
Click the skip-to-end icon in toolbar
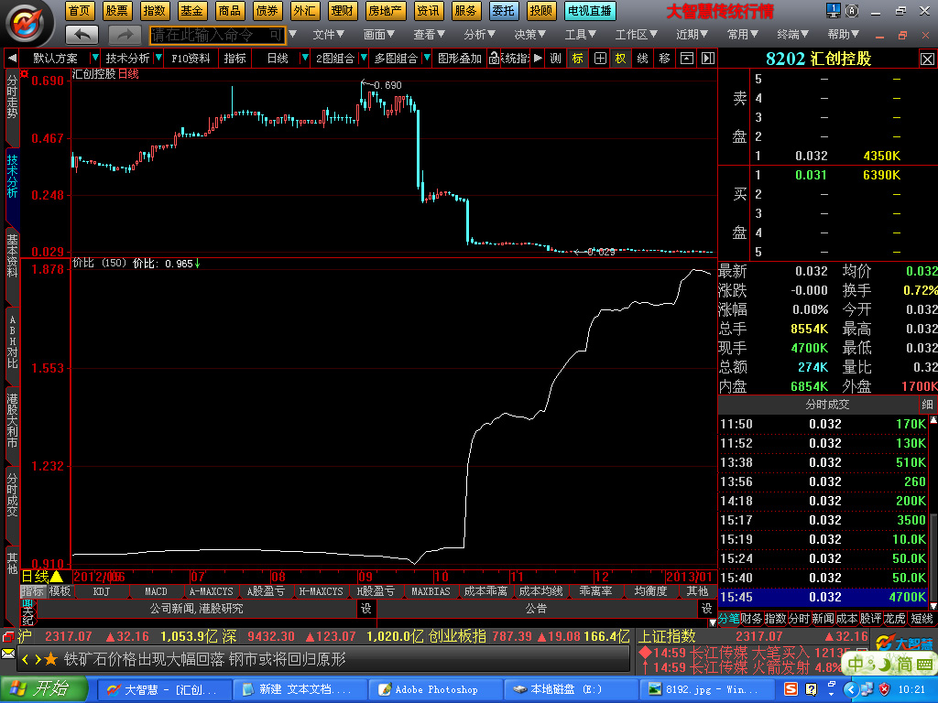pyautogui.click(x=708, y=58)
